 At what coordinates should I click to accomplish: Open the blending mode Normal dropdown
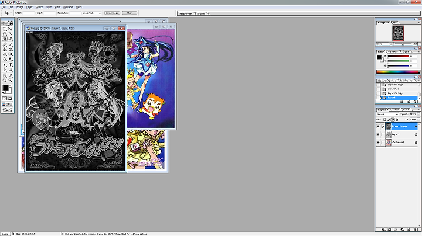tap(387, 114)
